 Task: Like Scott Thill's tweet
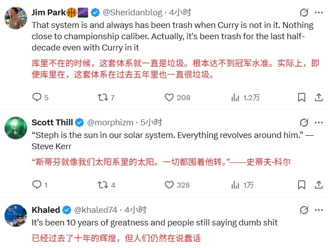[x=169, y=185]
